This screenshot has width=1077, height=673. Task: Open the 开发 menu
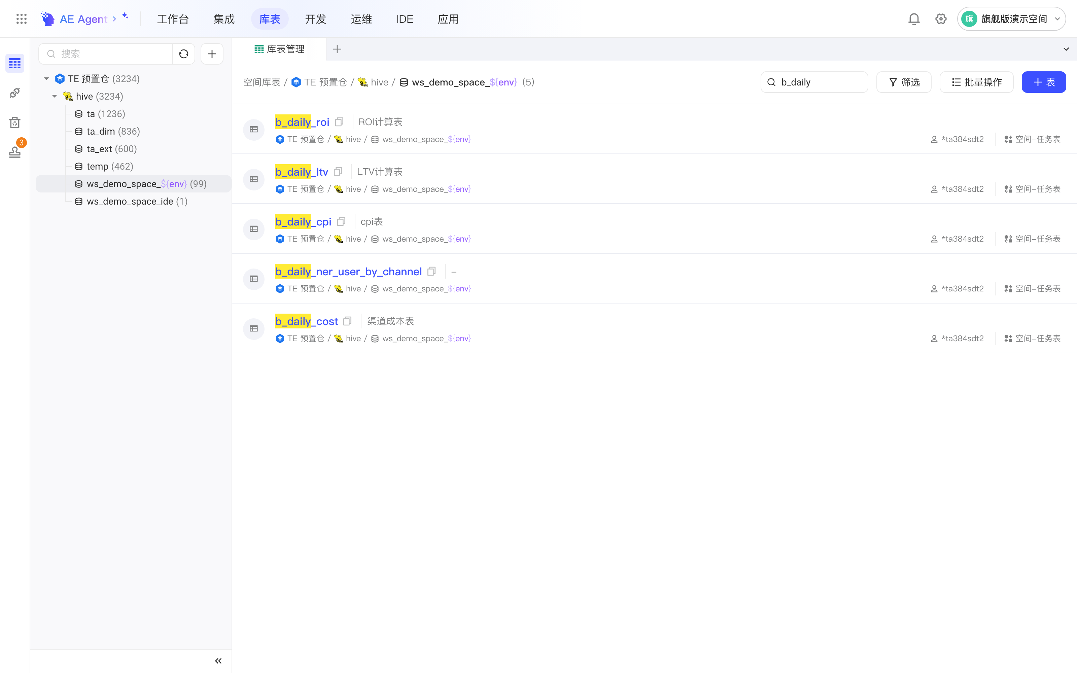pyautogui.click(x=316, y=19)
